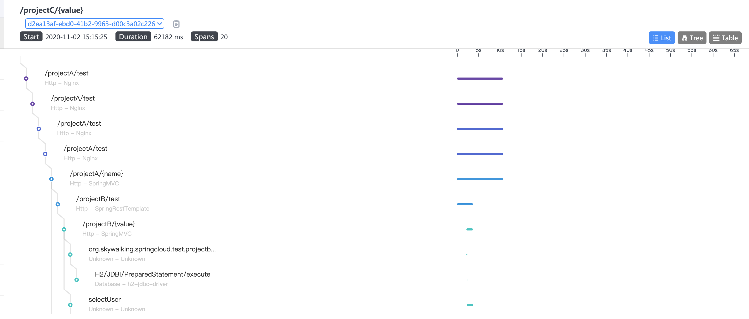Click the Spans count badge
This screenshot has width=749, height=319.
pos(204,37)
